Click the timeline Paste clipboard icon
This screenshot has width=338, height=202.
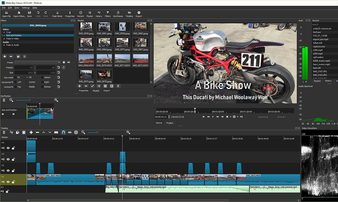click(x=24, y=132)
